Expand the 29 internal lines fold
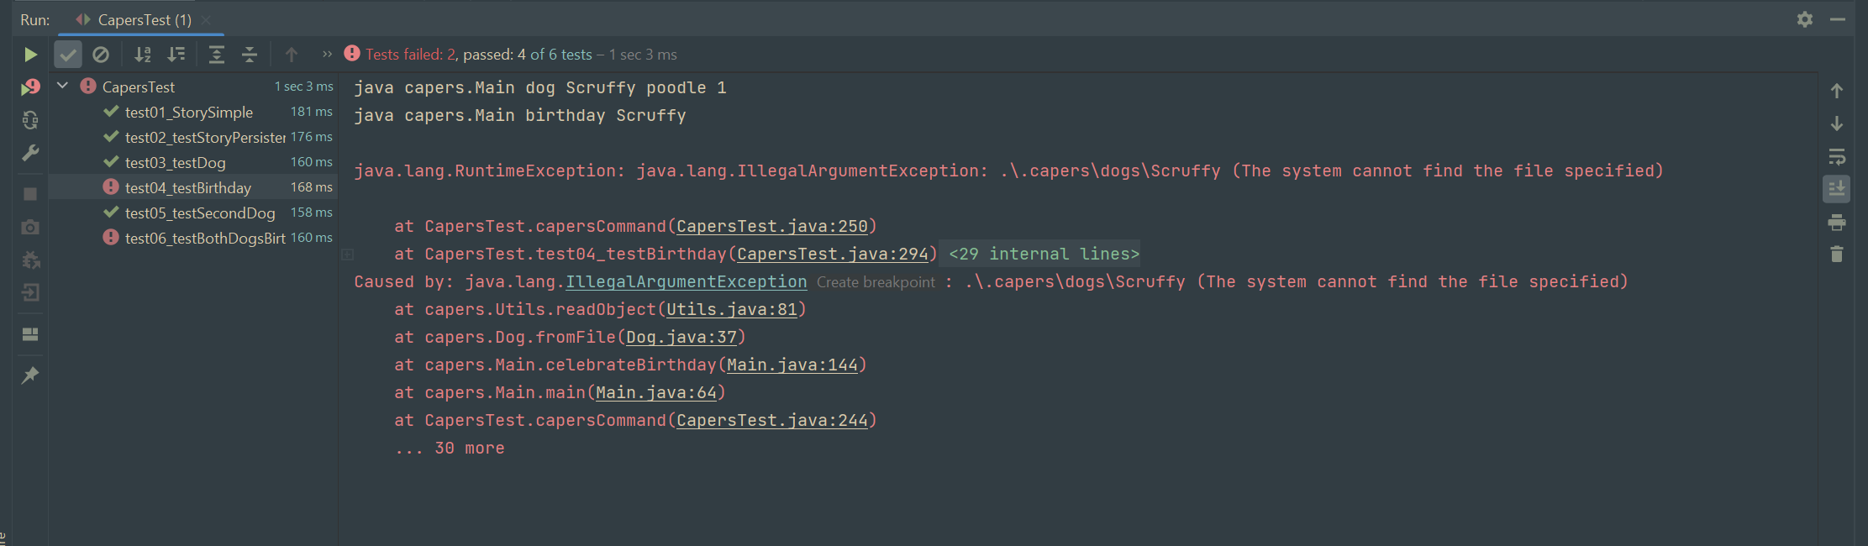 pos(1044,254)
